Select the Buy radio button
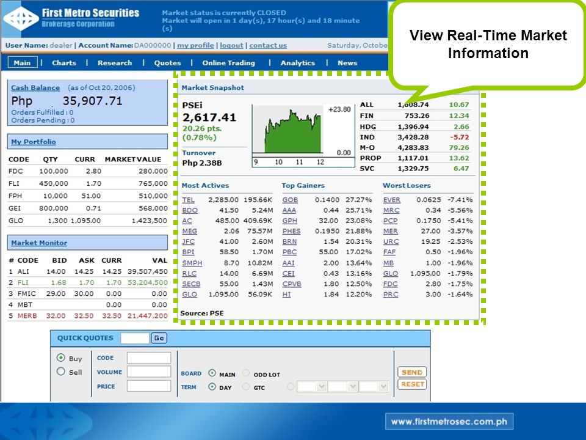This screenshot has width=586, height=440. pyautogui.click(x=61, y=358)
